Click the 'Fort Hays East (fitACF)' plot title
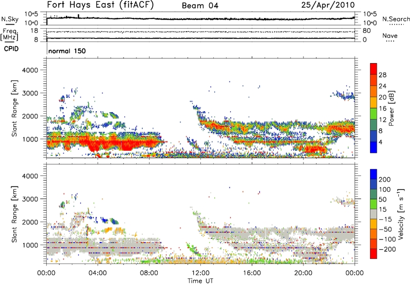410x284 pixels. click(100, 5)
